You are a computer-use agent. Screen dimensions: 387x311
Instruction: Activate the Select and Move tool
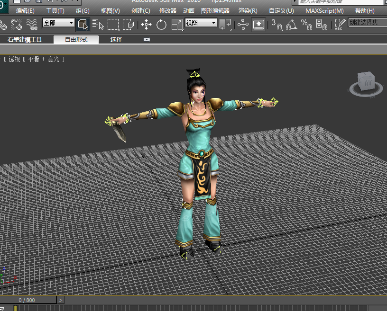tap(146, 25)
